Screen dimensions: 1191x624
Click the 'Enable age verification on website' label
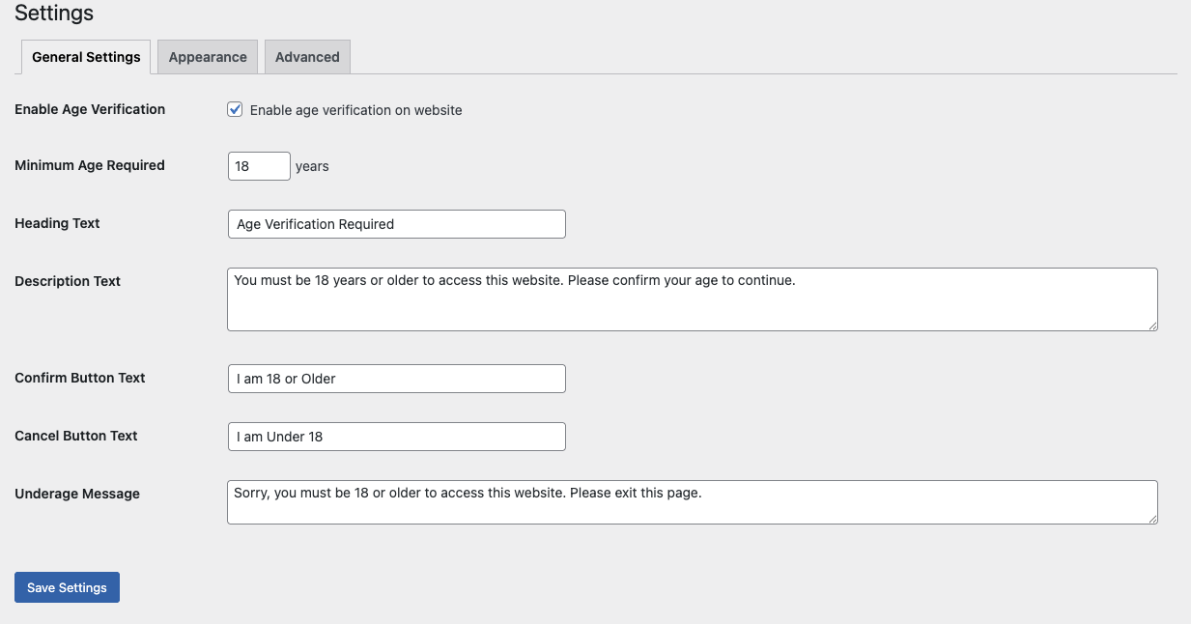355,110
